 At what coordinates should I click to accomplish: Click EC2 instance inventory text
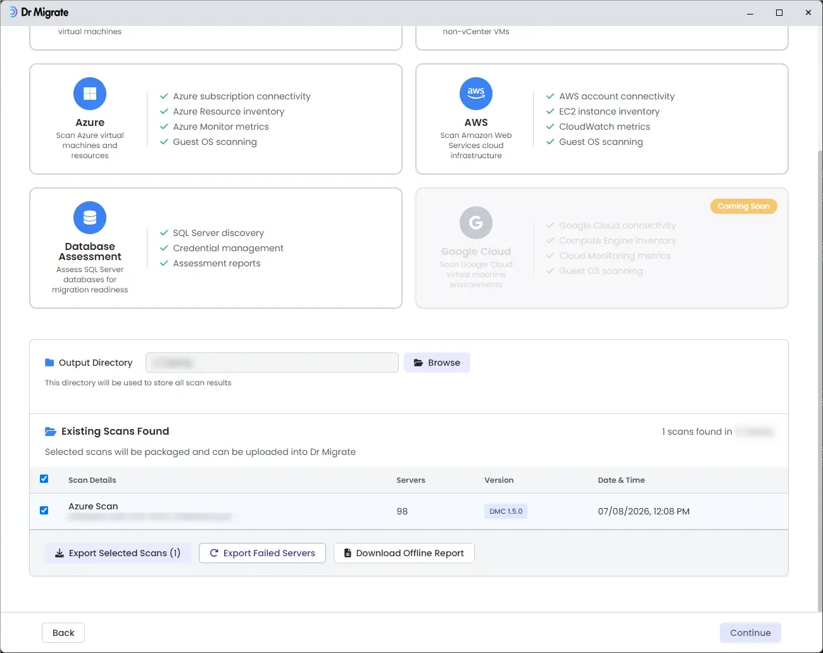609,111
